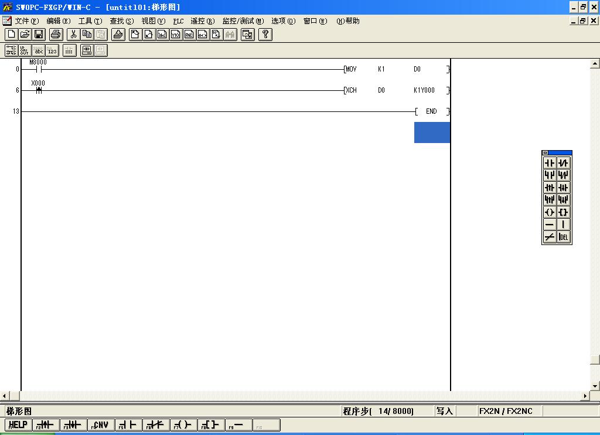
Task: Expand the 监控/测试 menu
Action: [x=243, y=21]
